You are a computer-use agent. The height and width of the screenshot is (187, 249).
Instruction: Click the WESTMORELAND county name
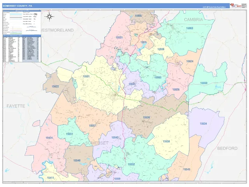click(x=57, y=30)
